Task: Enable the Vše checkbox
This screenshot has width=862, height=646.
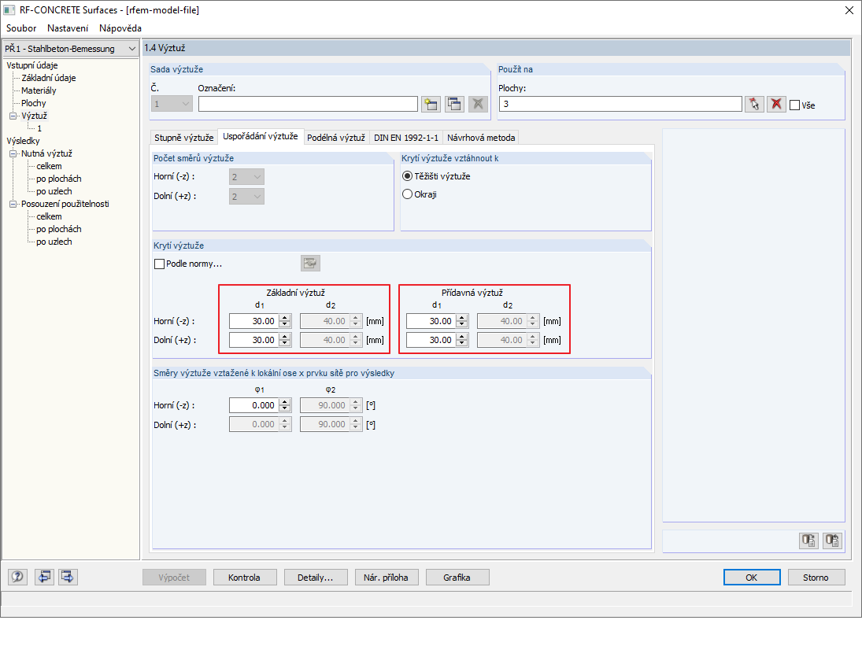Action: 794,105
